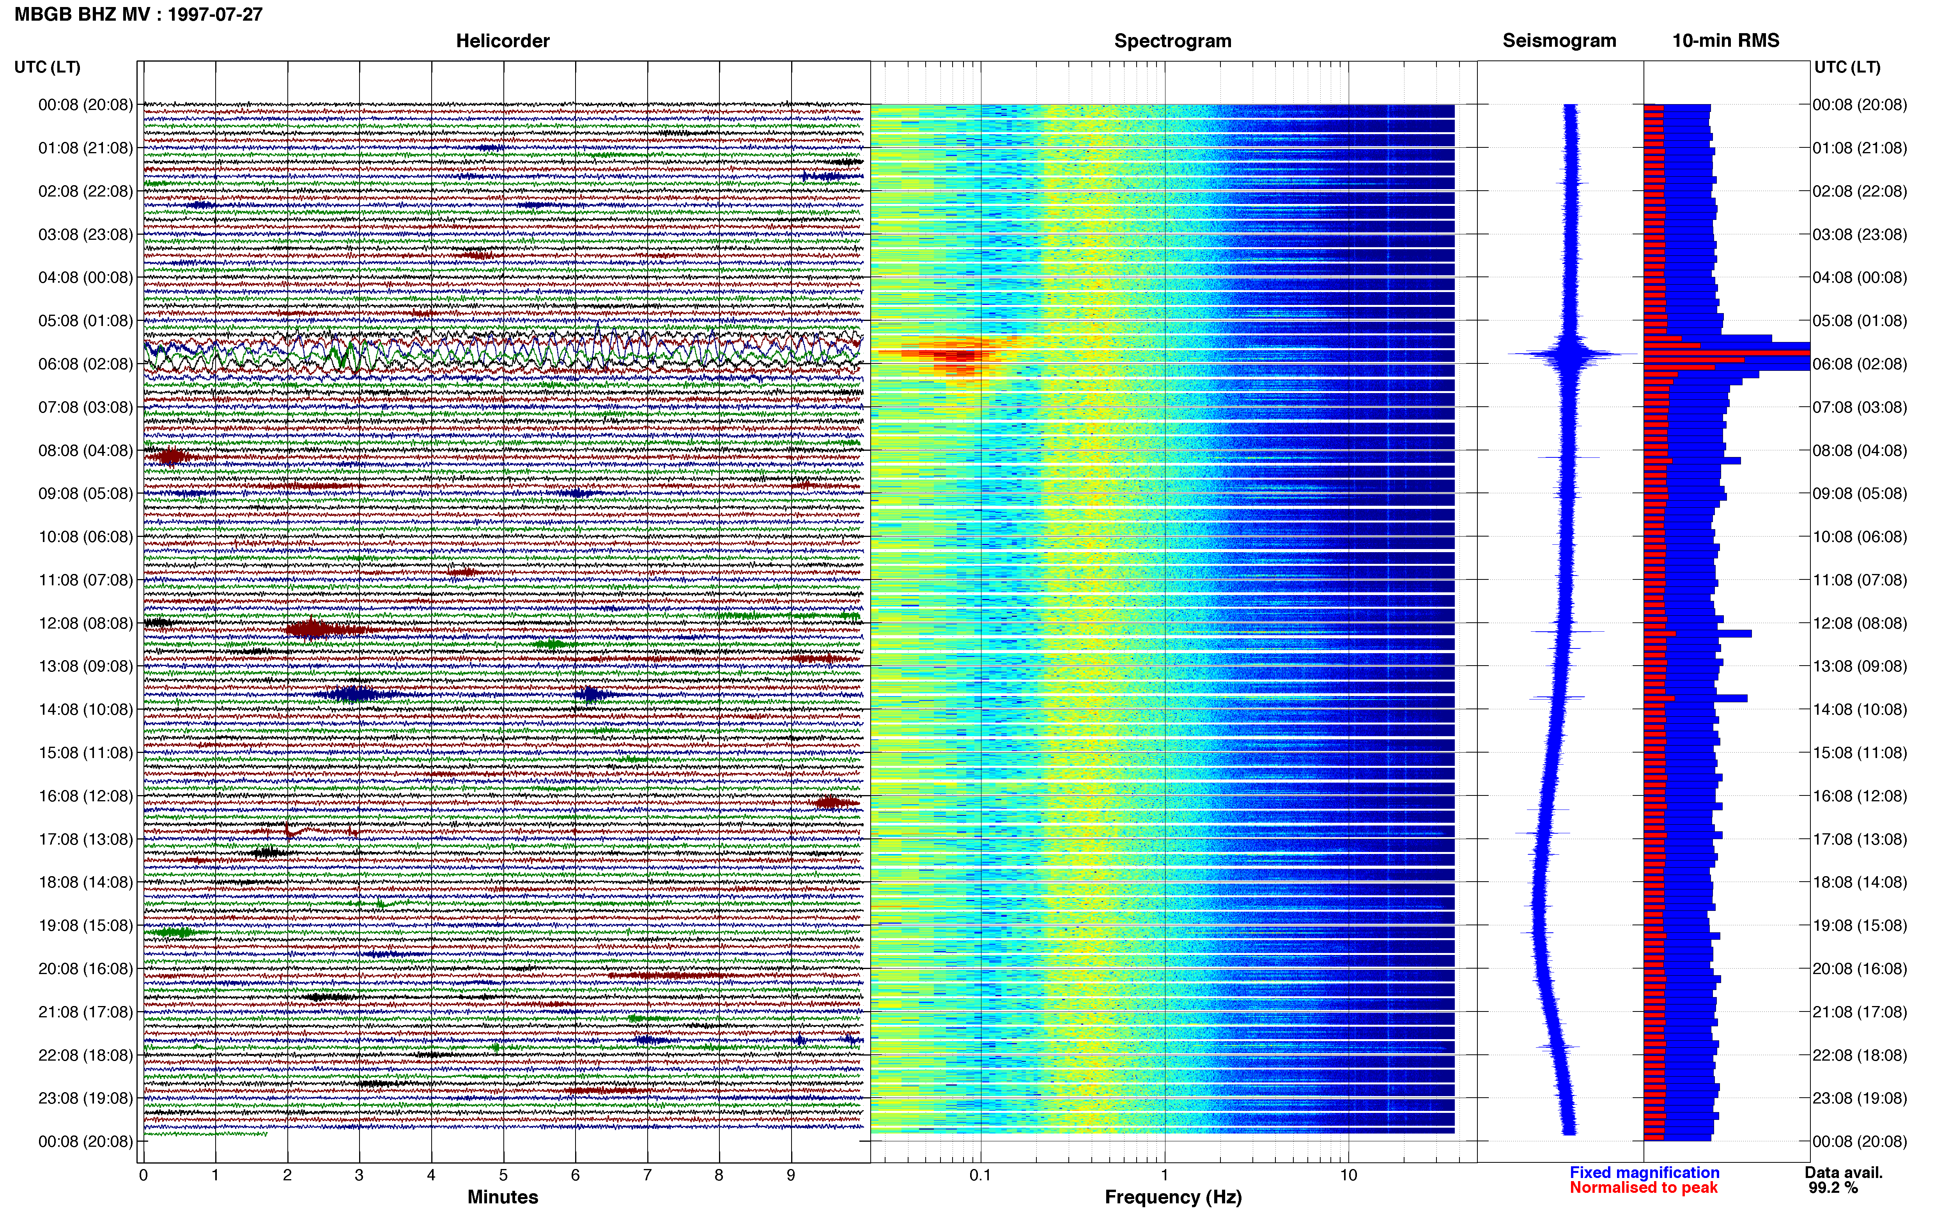
Task: Click left time label '20:08 (16:08)'
Action: coord(86,969)
